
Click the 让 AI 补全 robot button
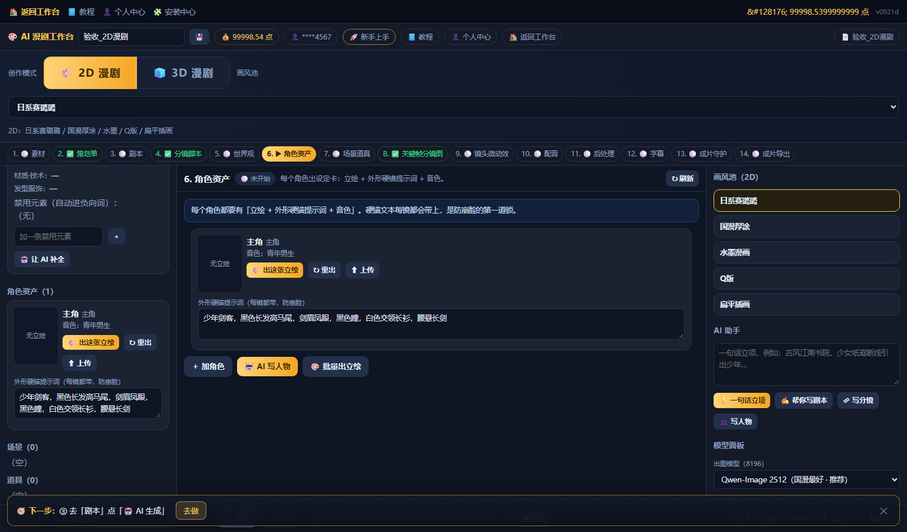click(x=42, y=259)
